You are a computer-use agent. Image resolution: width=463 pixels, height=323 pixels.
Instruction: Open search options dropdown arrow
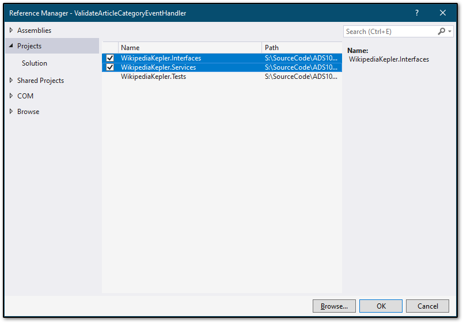tap(450, 31)
